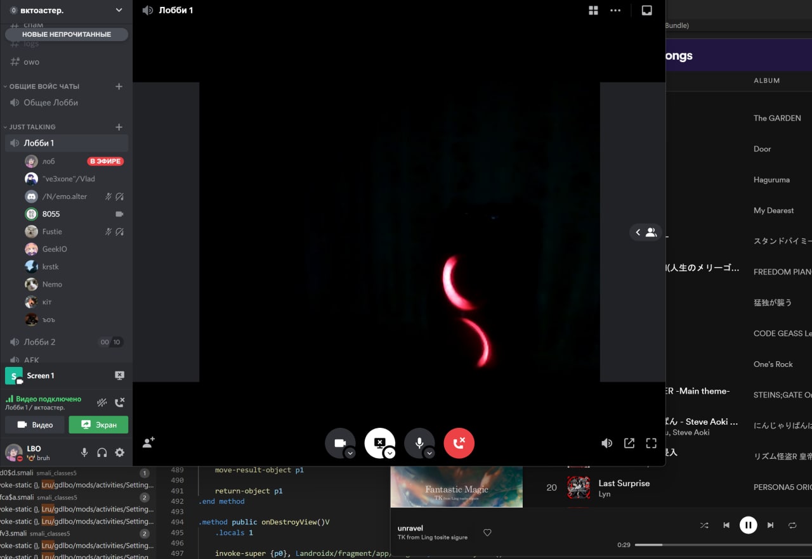The width and height of the screenshot is (812, 559).
Task: Toggle mute in LBO user panel
Action: [x=84, y=453]
